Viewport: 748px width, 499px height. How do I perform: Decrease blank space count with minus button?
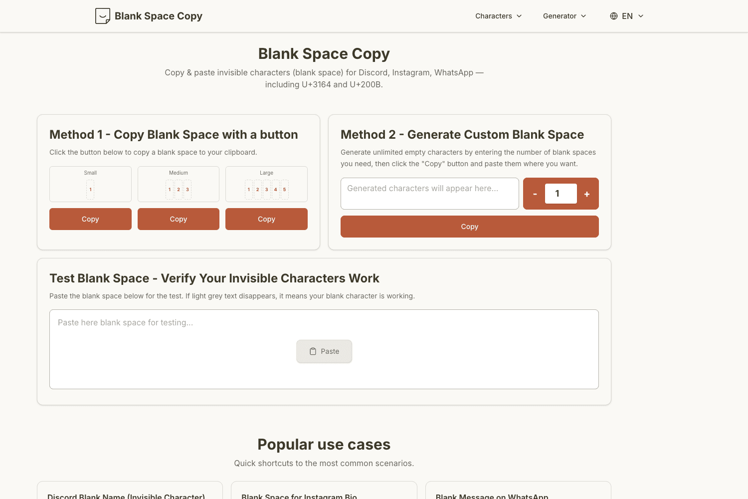tap(535, 194)
